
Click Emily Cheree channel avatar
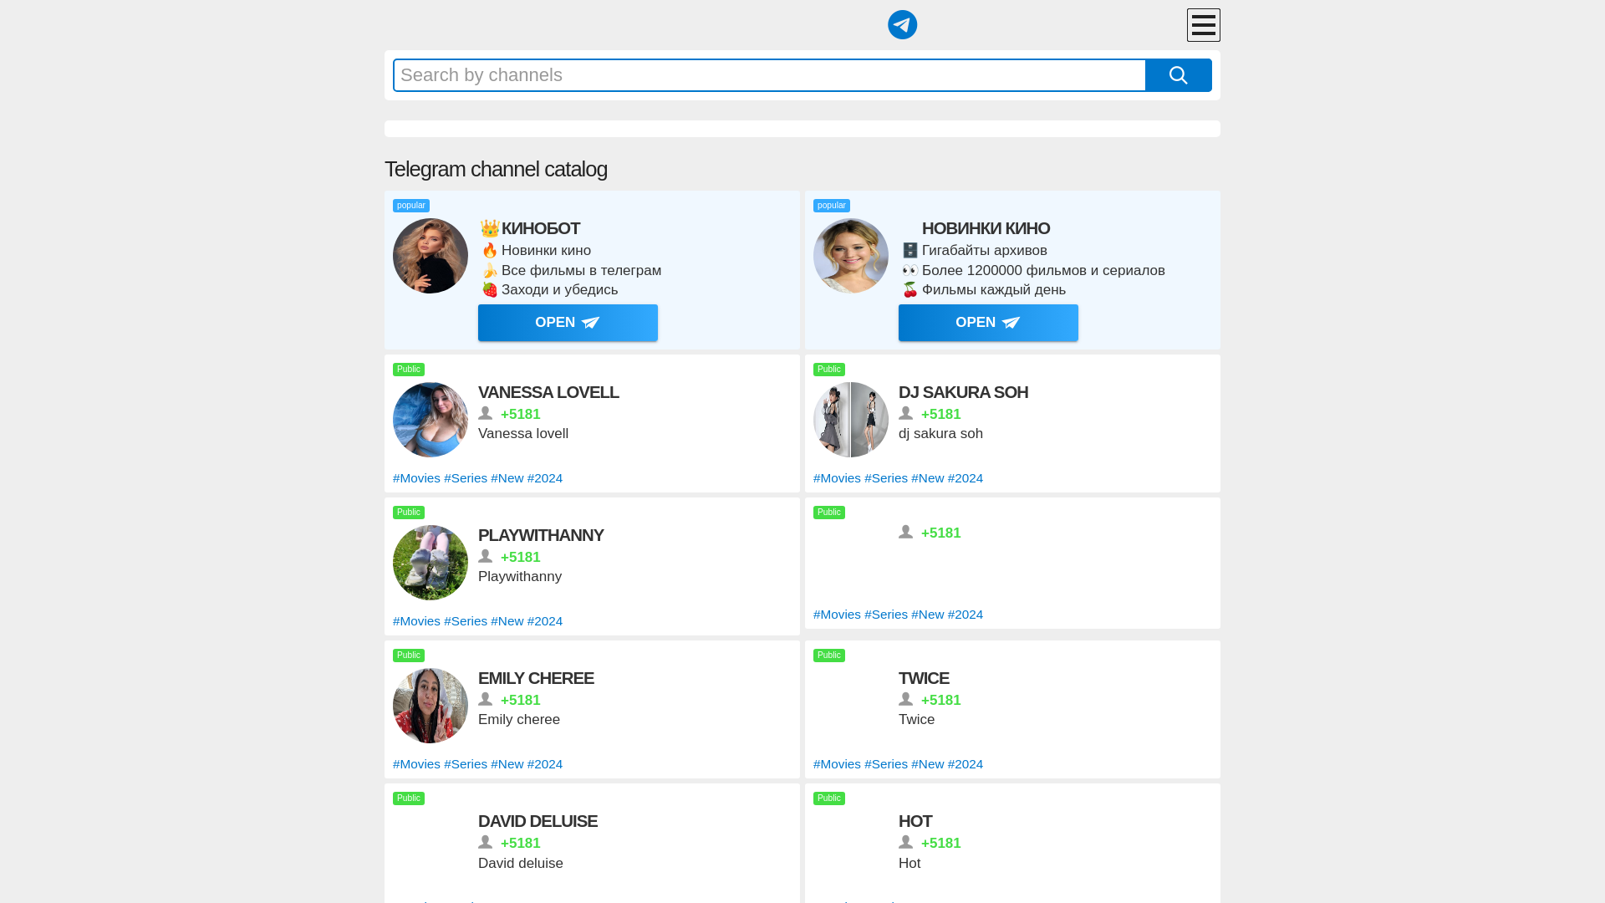click(431, 706)
